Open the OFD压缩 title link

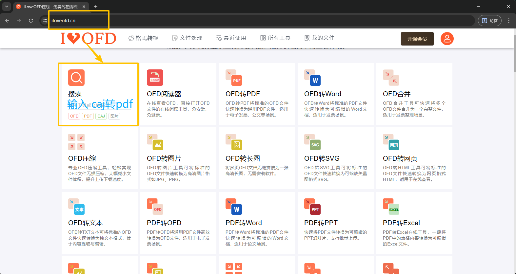(x=82, y=158)
